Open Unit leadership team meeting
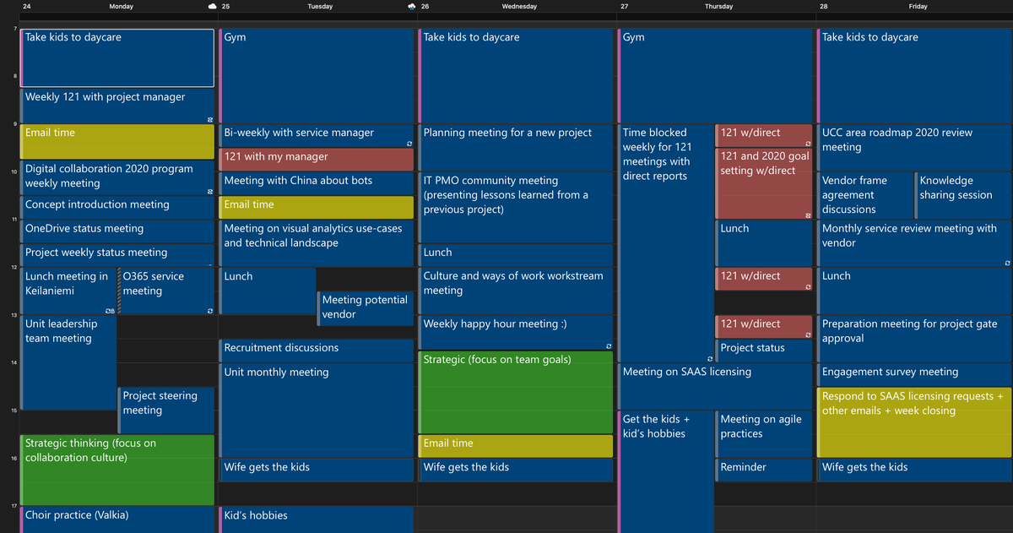Viewport: 1013px width, 533px height. pos(68,362)
